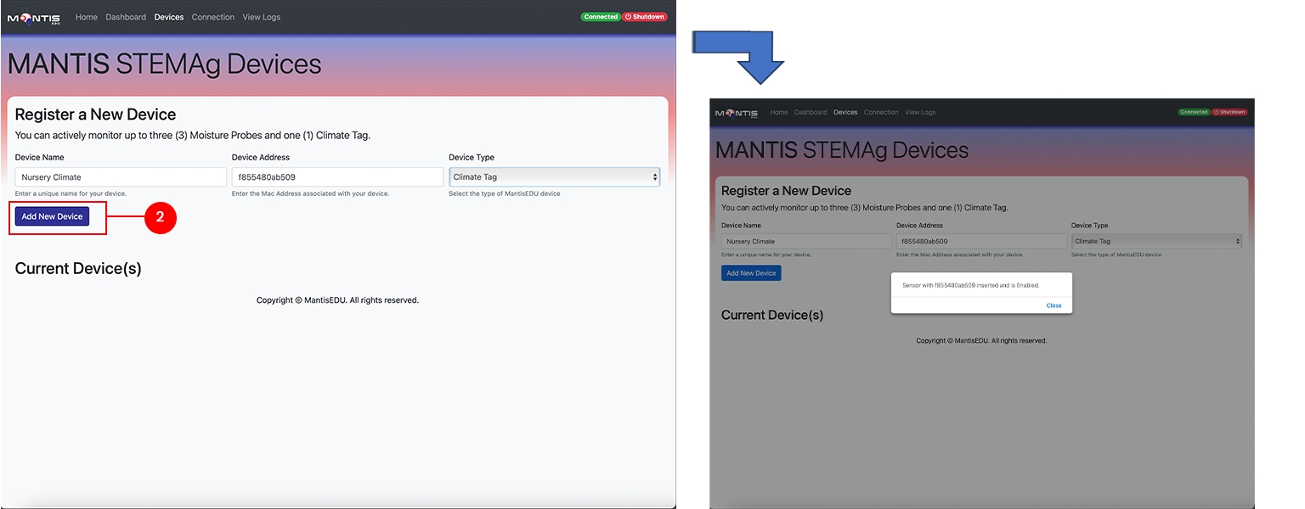1305x509 pixels.
Task: Click the red numbered step 2 callout circle
Action: (x=160, y=217)
